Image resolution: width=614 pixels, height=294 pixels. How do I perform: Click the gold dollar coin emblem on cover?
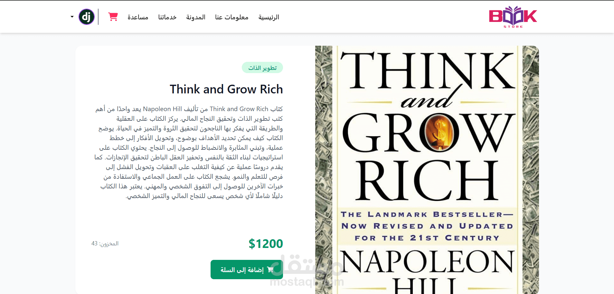pyautogui.click(x=439, y=133)
